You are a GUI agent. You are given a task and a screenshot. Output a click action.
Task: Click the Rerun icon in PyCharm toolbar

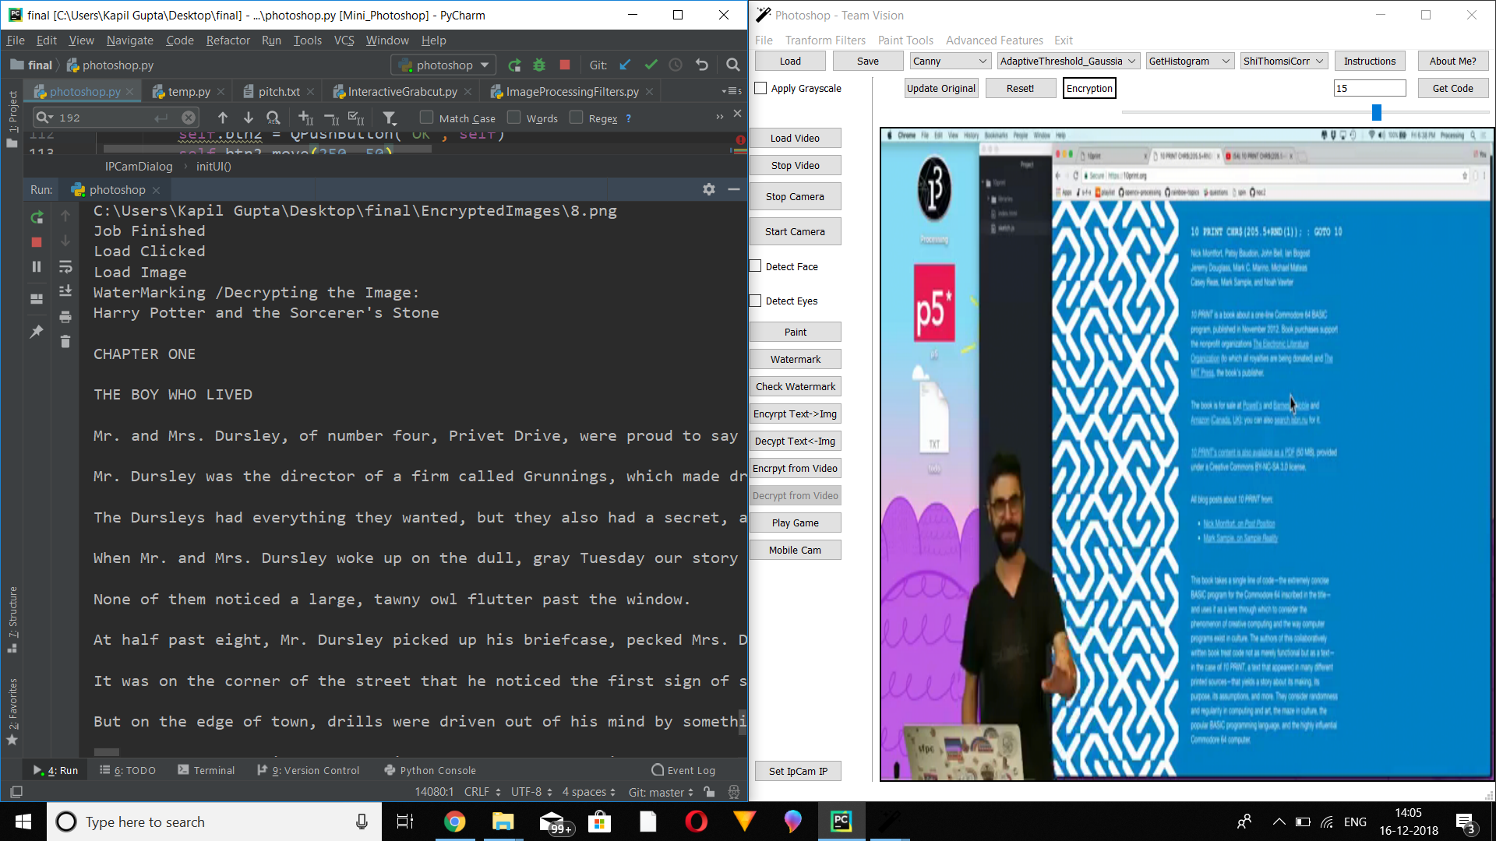[514, 65]
